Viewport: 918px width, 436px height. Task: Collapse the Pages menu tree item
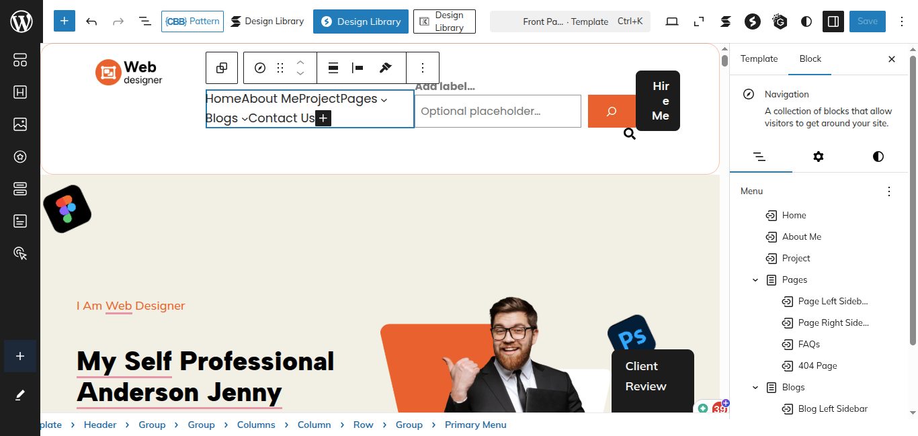pyautogui.click(x=755, y=280)
